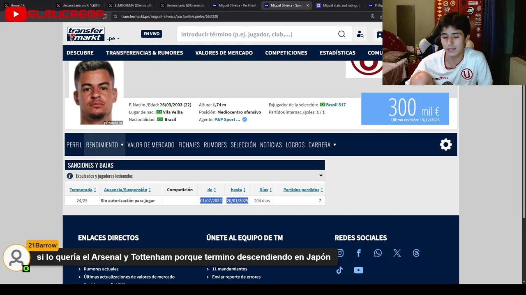
Task: Switch to Miguel Silveira - Perfil browser tab
Action: point(234,5)
